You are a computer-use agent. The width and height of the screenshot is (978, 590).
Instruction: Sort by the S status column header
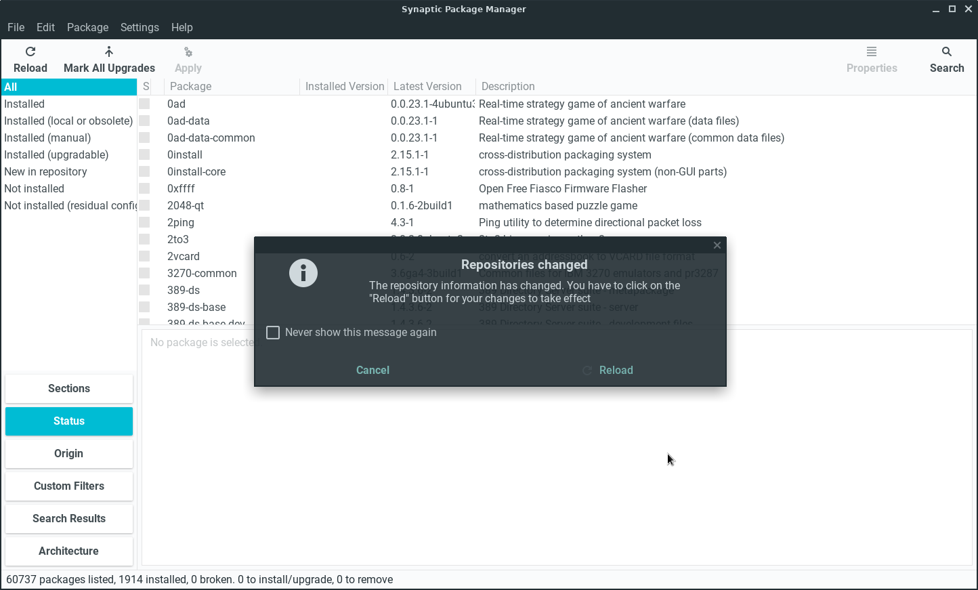pos(145,87)
